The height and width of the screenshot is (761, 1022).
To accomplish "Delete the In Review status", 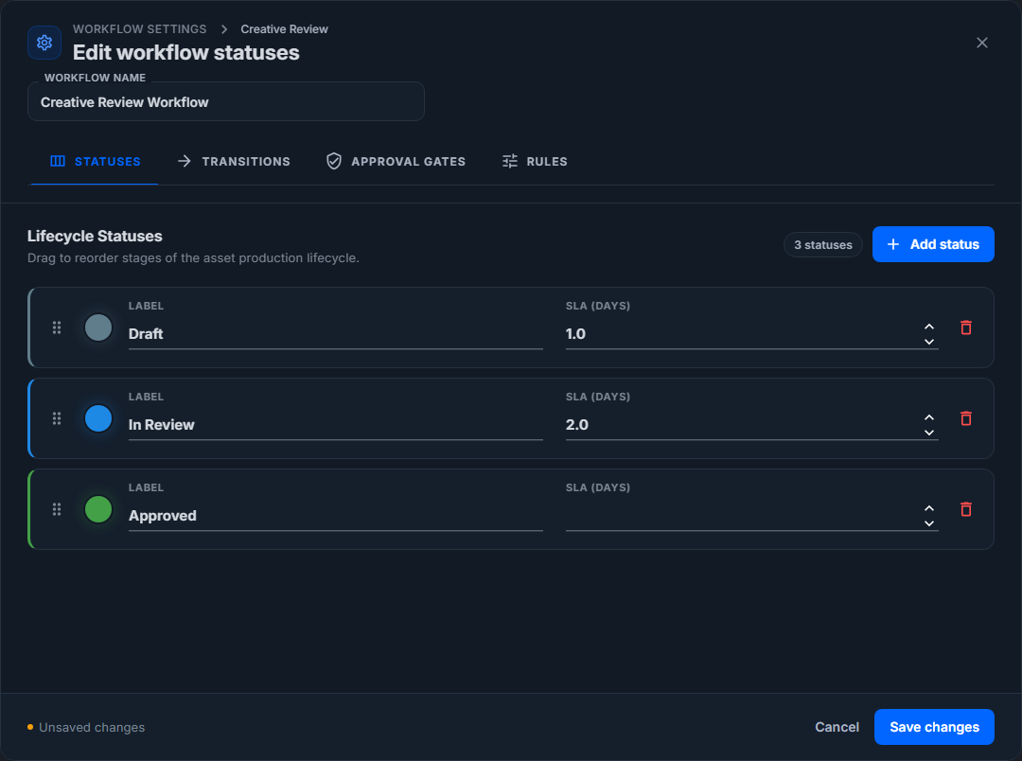I will coord(966,418).
